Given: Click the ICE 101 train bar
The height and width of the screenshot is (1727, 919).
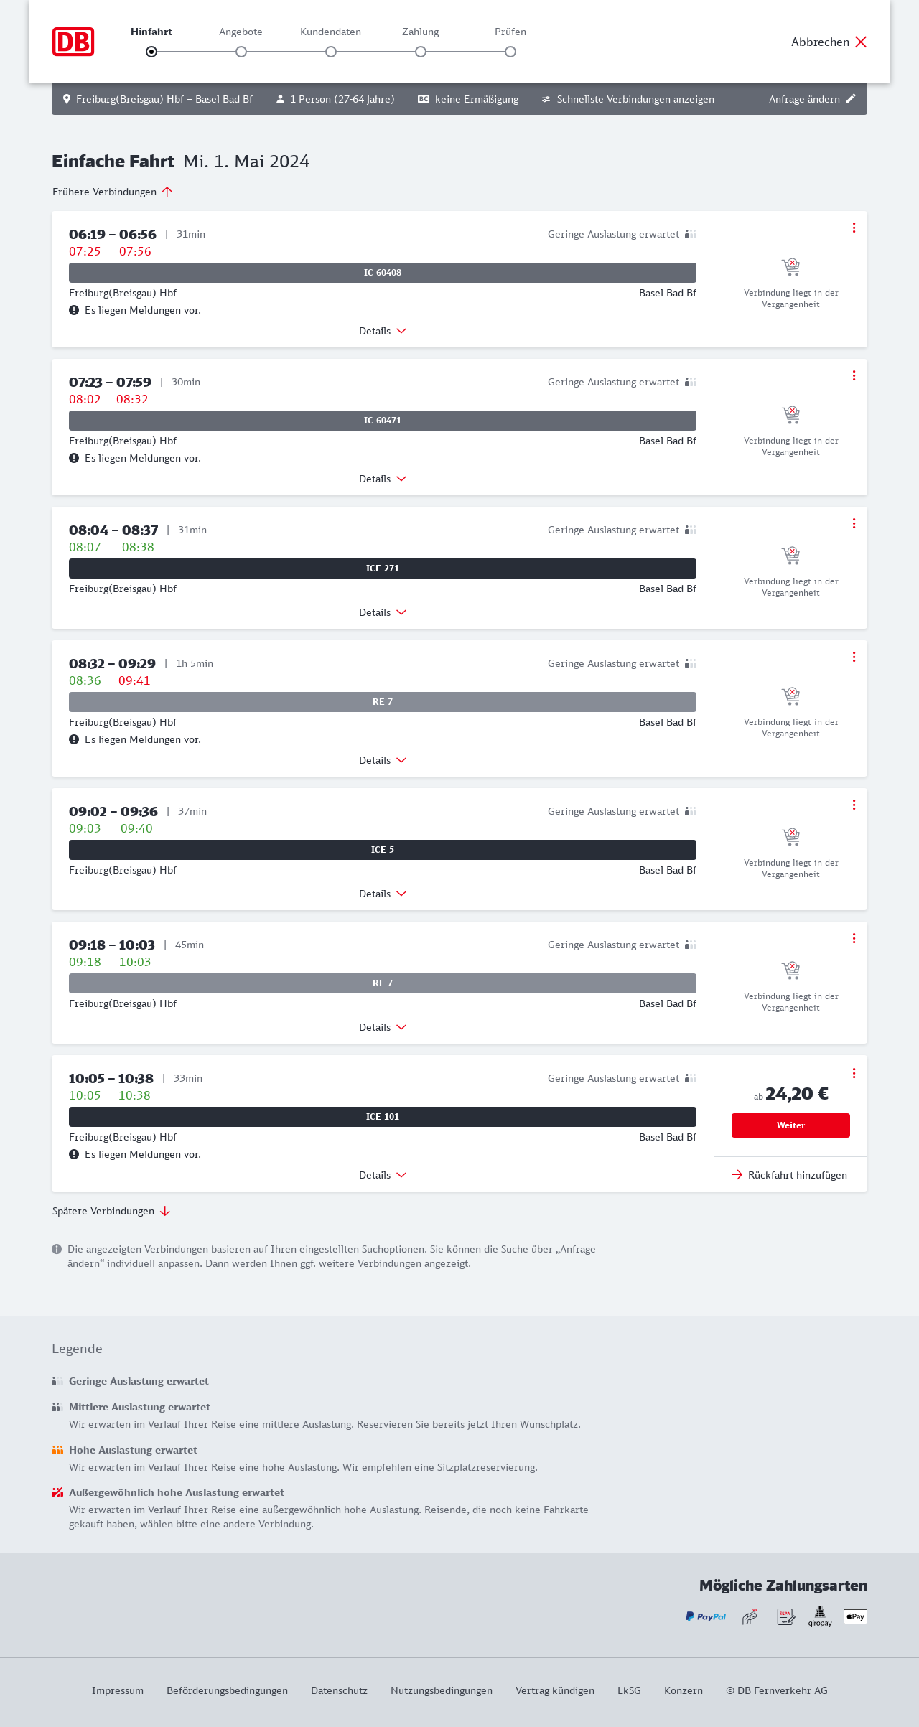Looking at the screenshot, I should pyautogui.click(x=383, y=1117).
